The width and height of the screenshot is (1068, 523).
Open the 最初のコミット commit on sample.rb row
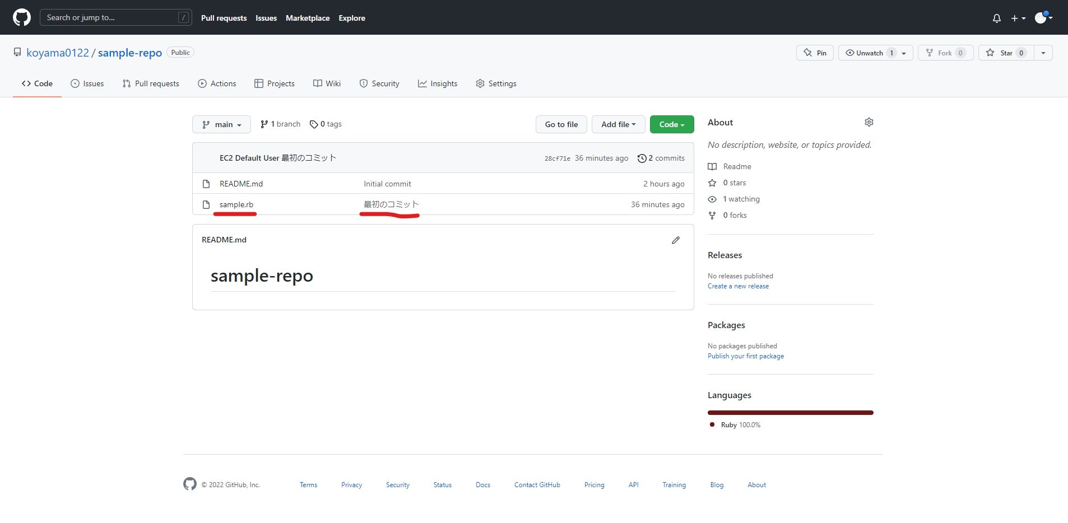(x=391, y=204)
